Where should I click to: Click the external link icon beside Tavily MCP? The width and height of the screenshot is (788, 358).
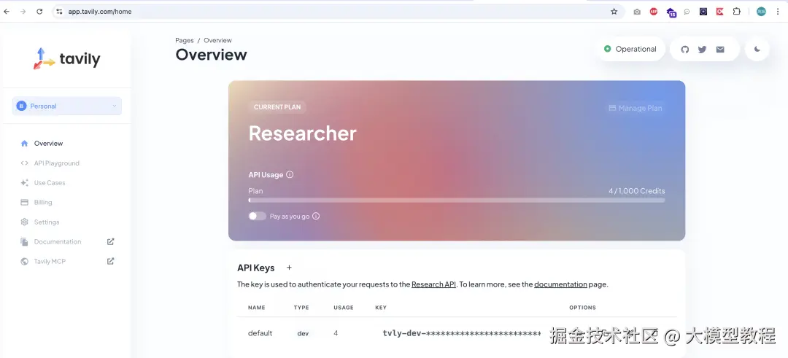click(x=111, y=261)
